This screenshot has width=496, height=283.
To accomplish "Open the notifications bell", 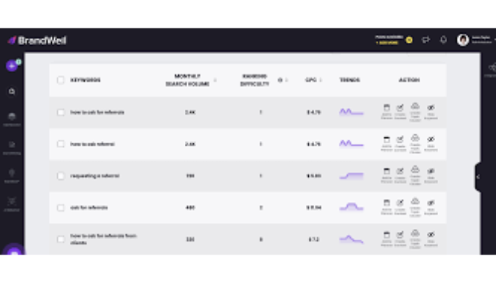I will 443,40.
